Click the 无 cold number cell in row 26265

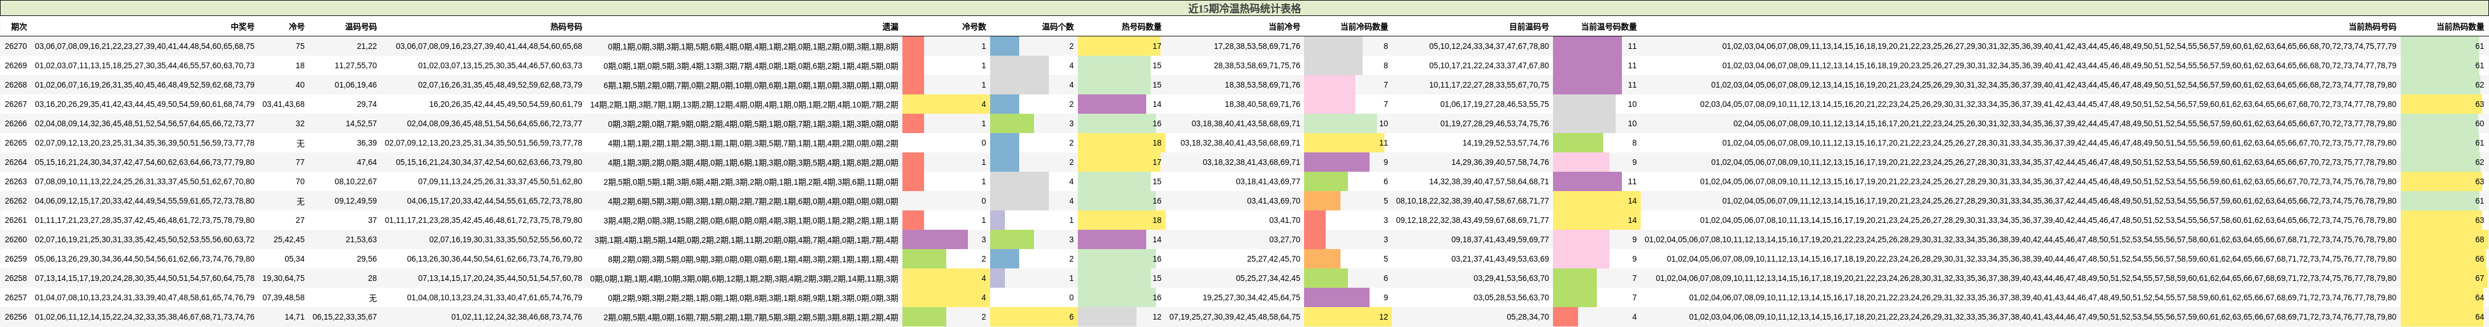point(300,143)
